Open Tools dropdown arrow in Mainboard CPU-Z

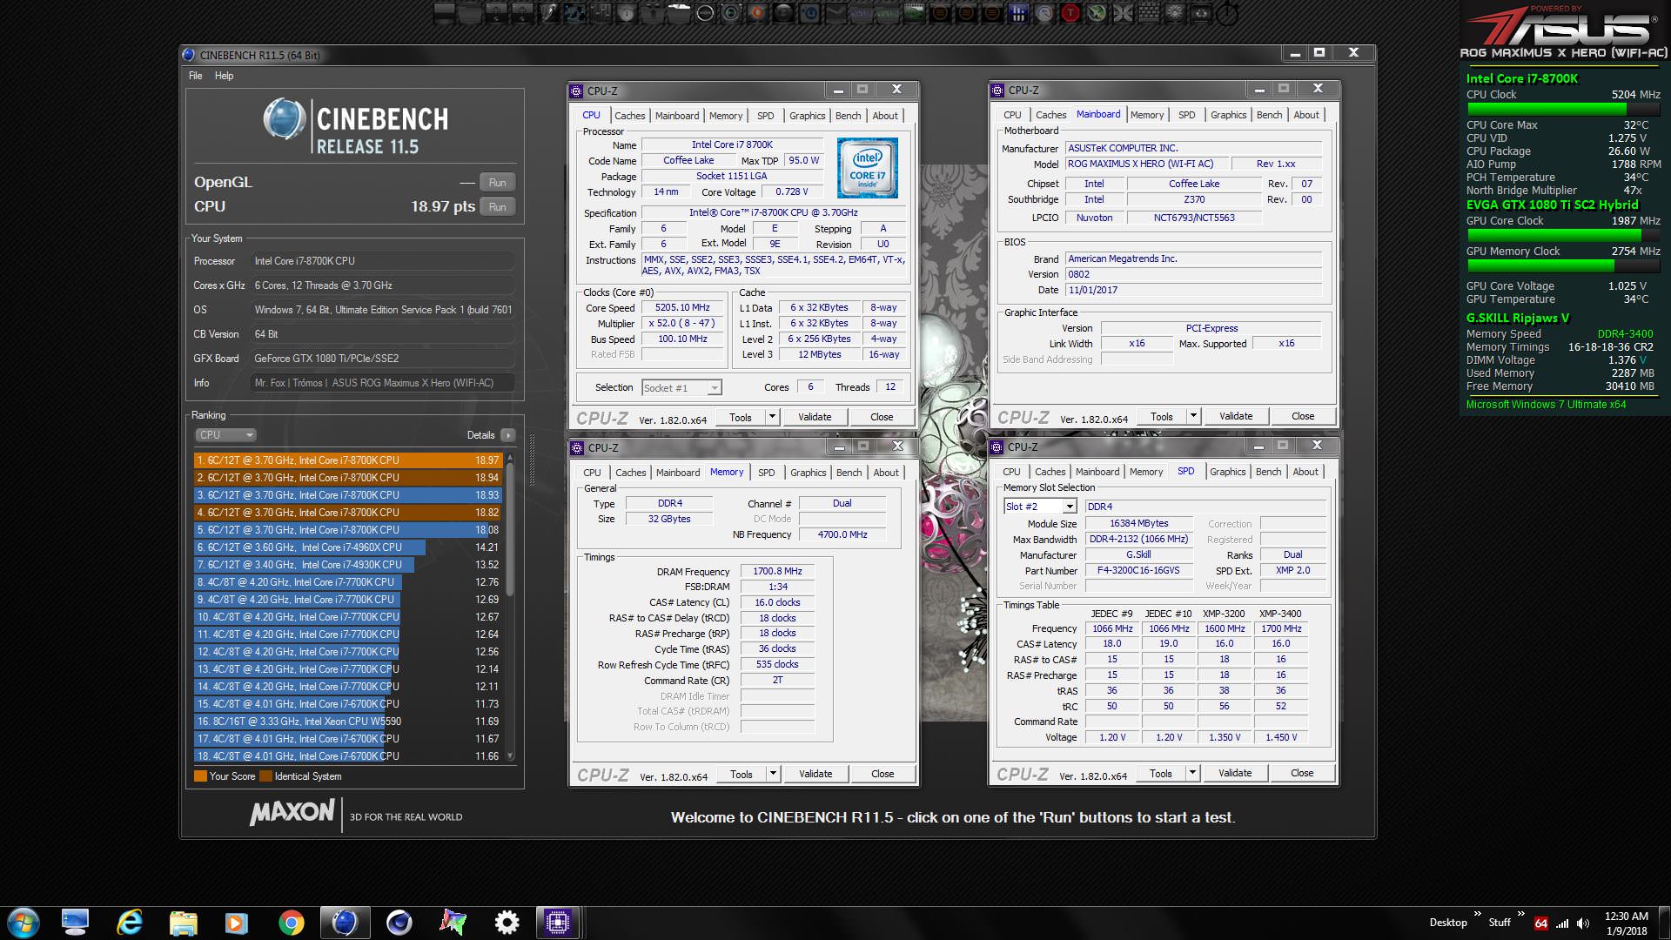[x=1193, y=416]
